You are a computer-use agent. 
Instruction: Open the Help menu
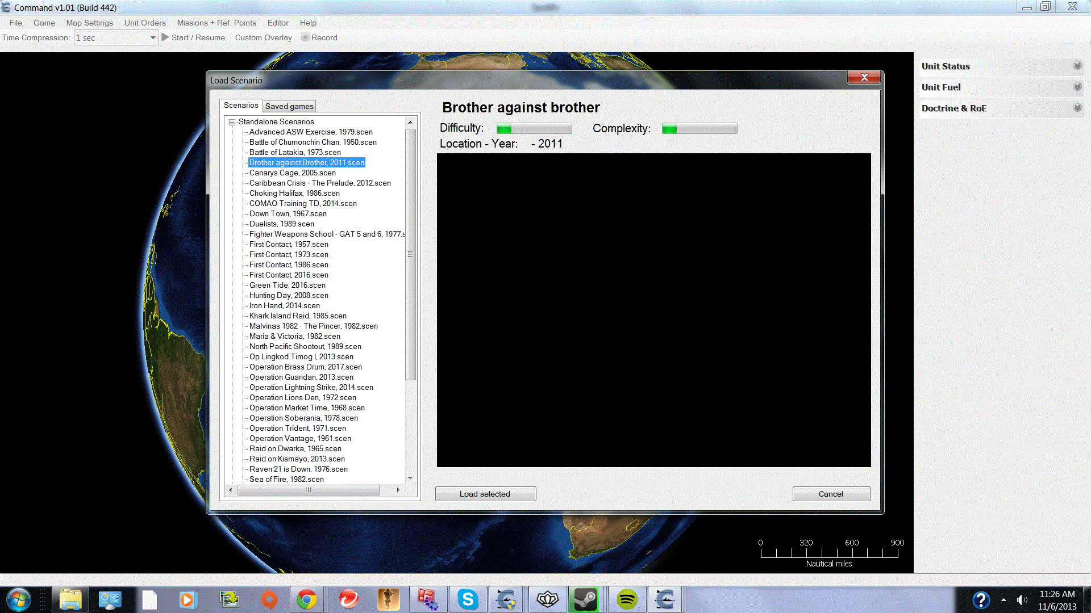pyautogui.click(x=308, y=23)
